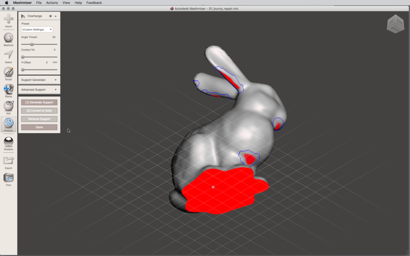The width and height of the screenshot is (410, 256).
Task: Open the Preset dropdown
Action: click(x=37, y=29)
